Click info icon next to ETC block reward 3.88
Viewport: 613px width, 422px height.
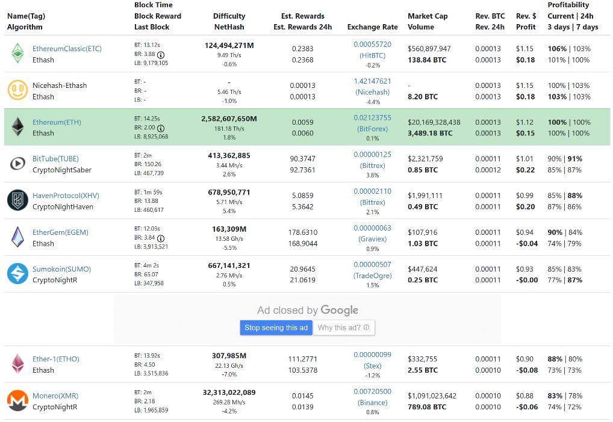pos(161,55)
